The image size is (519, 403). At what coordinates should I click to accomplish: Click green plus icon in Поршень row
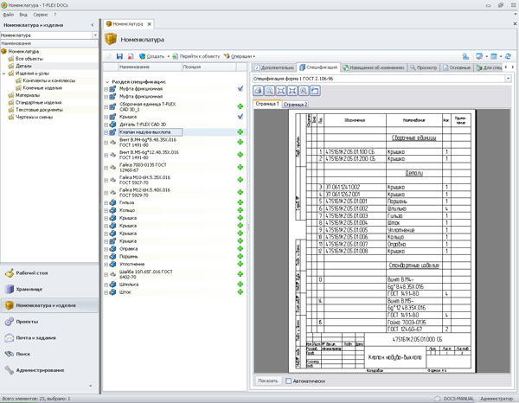(240, 256)
